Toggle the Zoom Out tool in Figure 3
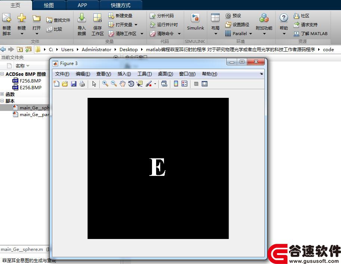The image size is (341, 264). click(x=114, y=84)
